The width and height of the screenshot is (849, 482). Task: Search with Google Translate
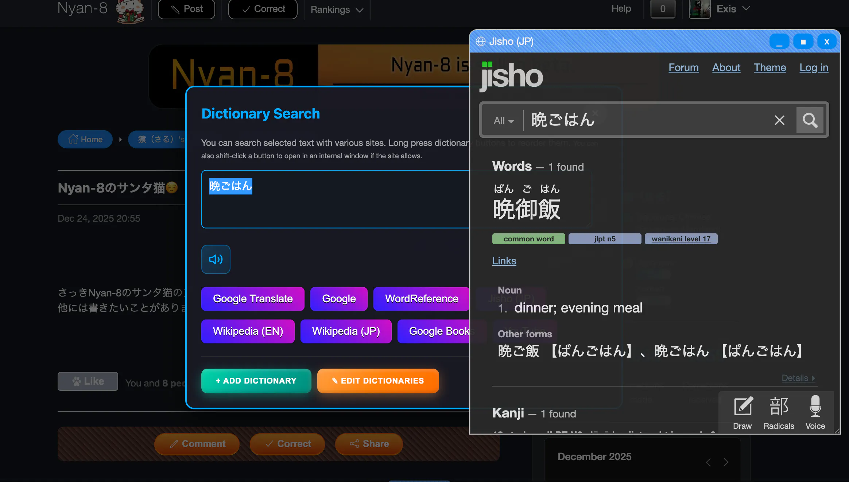point(253,299)
